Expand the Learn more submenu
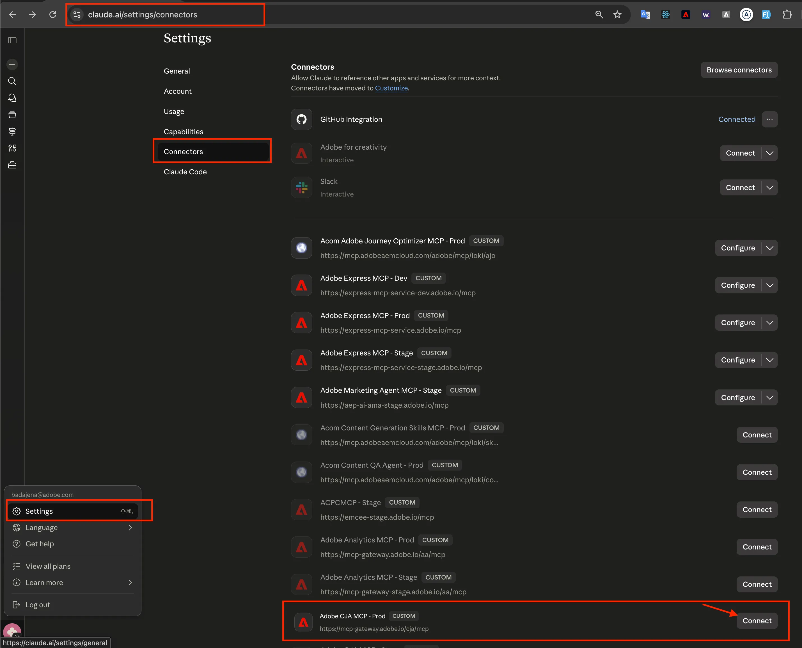Image resolution: width=802 pixels, height=648 pixels. click(72, 583)
